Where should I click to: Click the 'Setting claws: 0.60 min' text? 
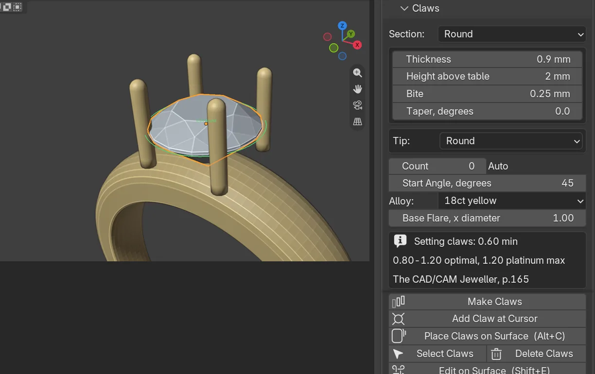(x=466, y=241)
